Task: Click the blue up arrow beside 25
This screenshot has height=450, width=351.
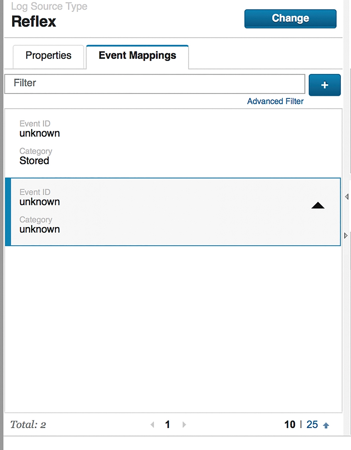Action: [326, 425]
